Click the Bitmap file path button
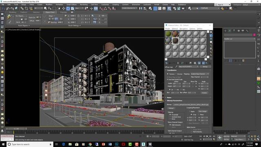 coord(190,105)
